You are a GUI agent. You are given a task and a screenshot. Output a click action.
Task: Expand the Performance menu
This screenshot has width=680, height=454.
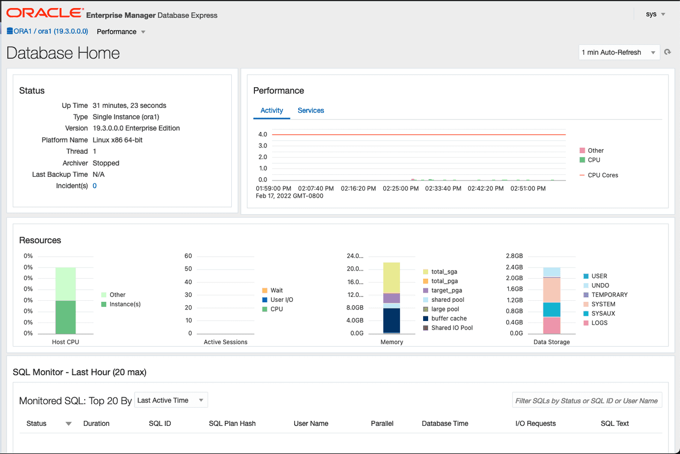pyautogui.click(x=121, y=32)
